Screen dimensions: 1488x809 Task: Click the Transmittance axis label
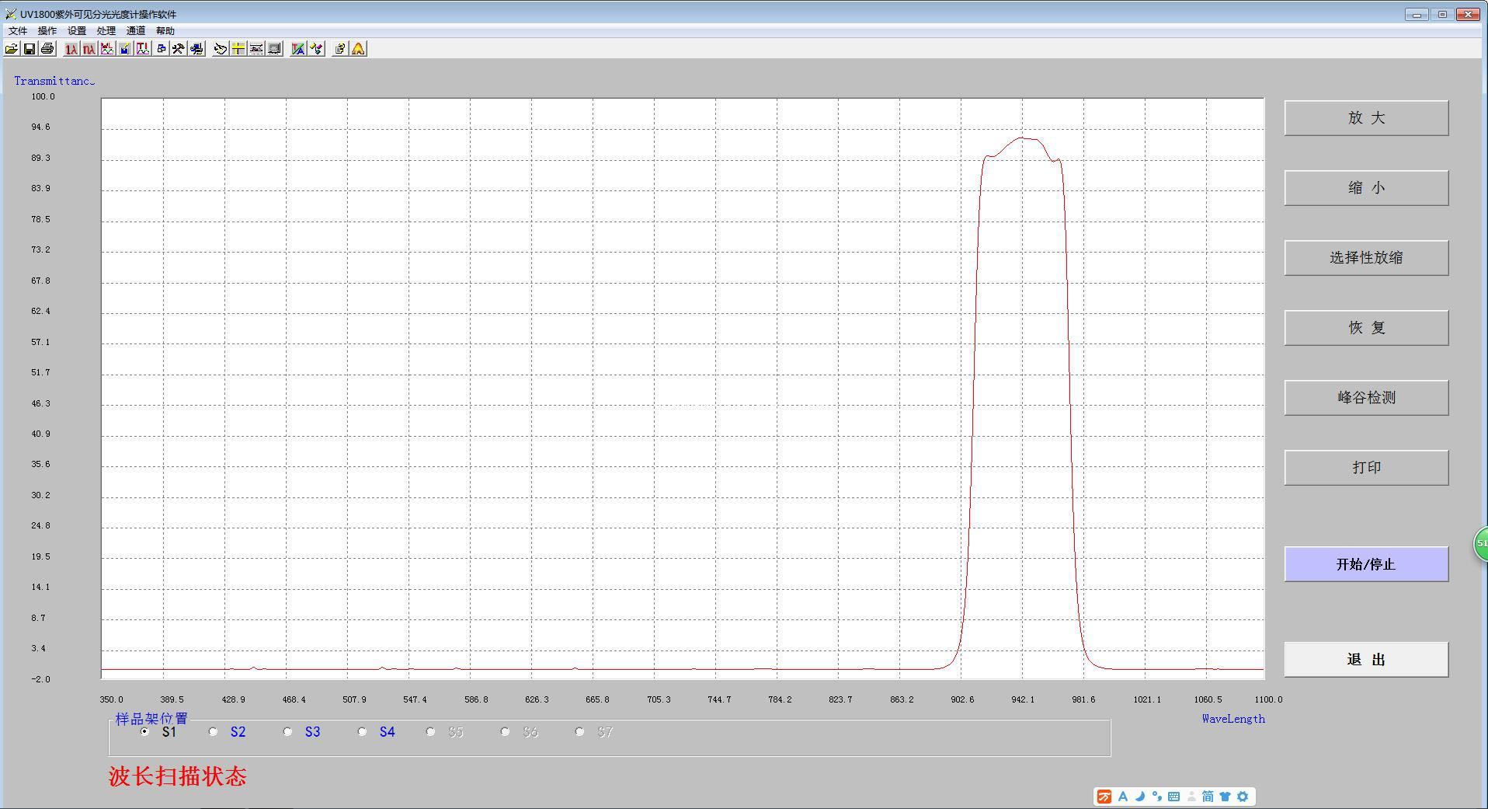(x=54, y=81)
